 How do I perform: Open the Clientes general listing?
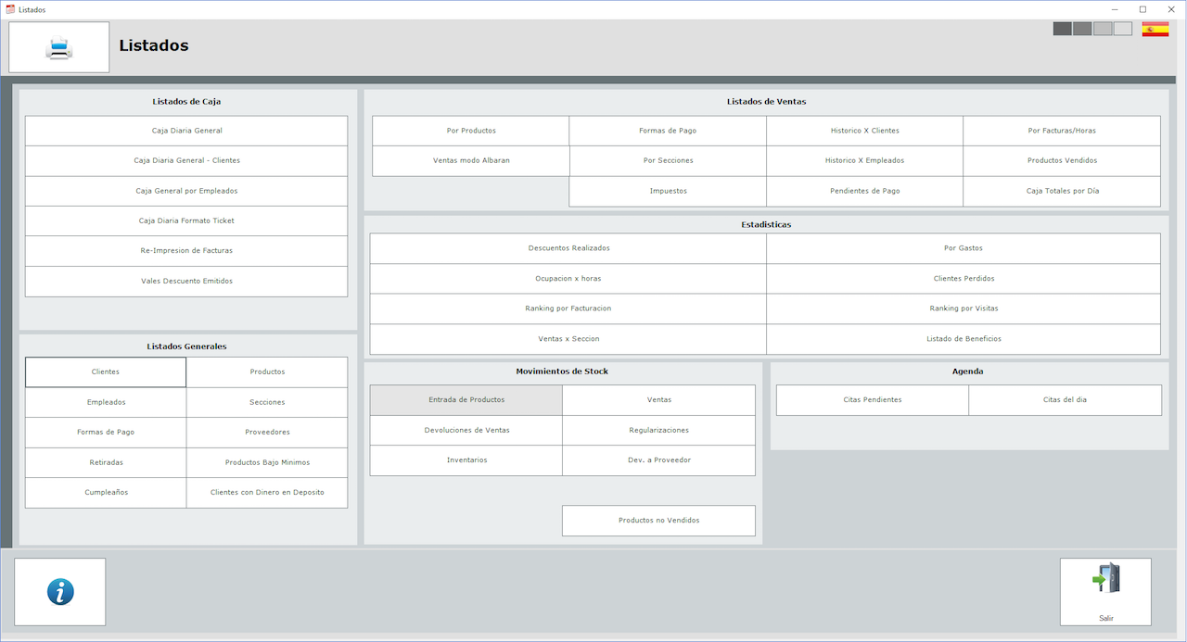point(106,372)
